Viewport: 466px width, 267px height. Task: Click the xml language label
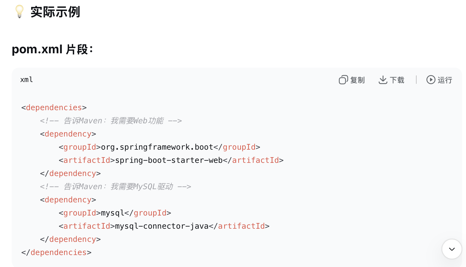(x=26, y=80)
